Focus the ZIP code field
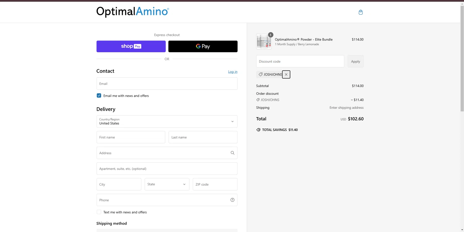The height and width of the screenshot is (232, 464). [215, 184]
